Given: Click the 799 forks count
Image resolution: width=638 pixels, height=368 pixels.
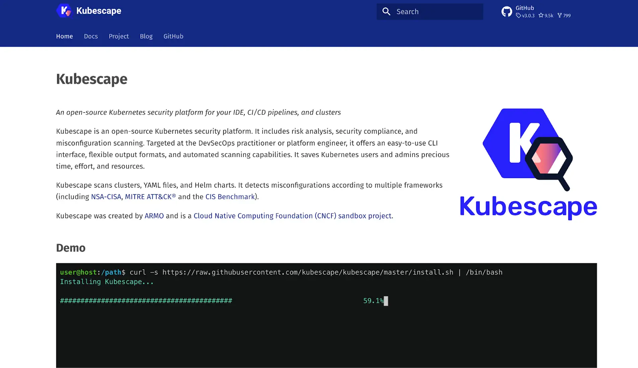Looking at the screenshot, I should pyautogui.click(x=564, y=16).
